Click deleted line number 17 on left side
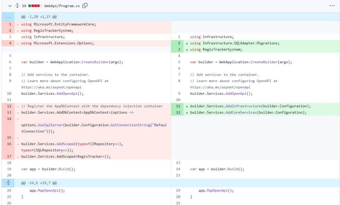The image size is (340, 205). 9,156
